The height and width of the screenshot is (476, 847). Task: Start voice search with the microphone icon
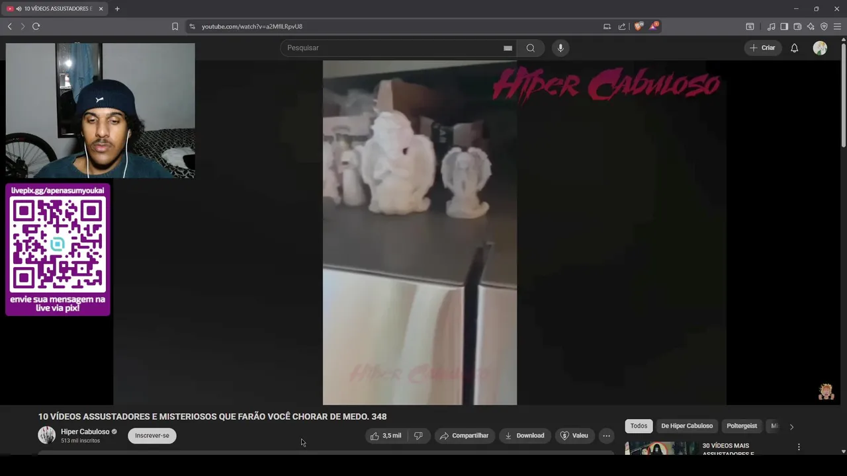coord(560,48)
